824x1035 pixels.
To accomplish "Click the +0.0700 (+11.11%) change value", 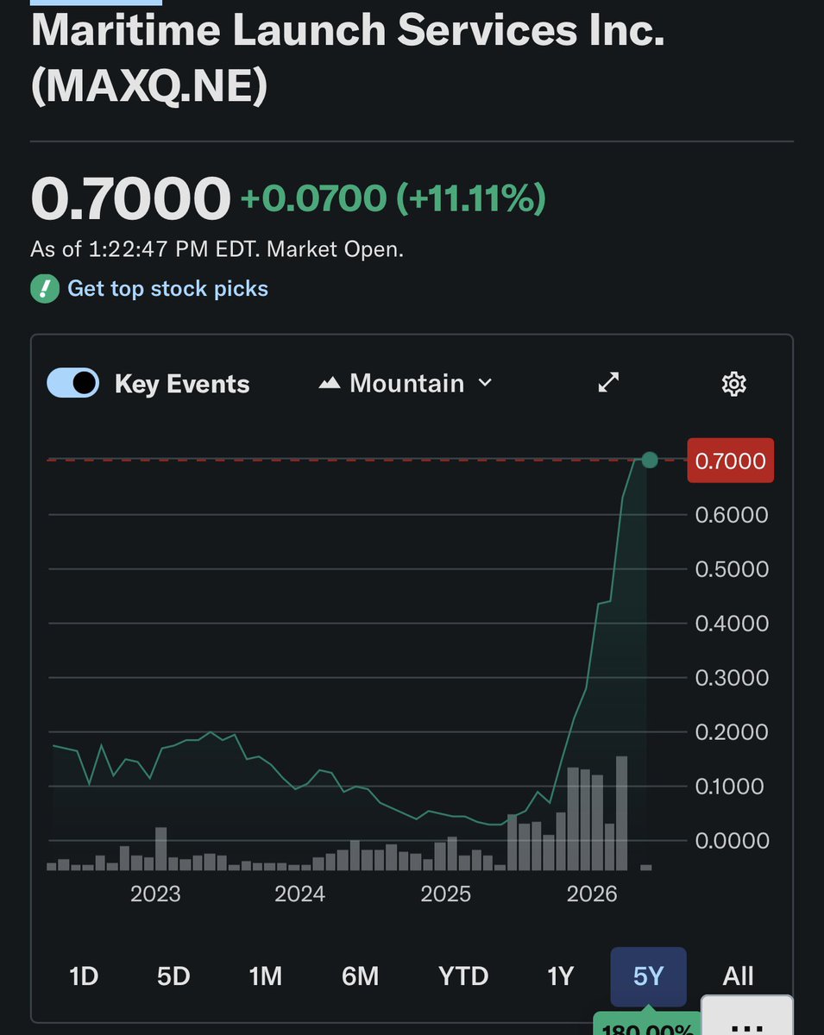I will tap(393, 199).
